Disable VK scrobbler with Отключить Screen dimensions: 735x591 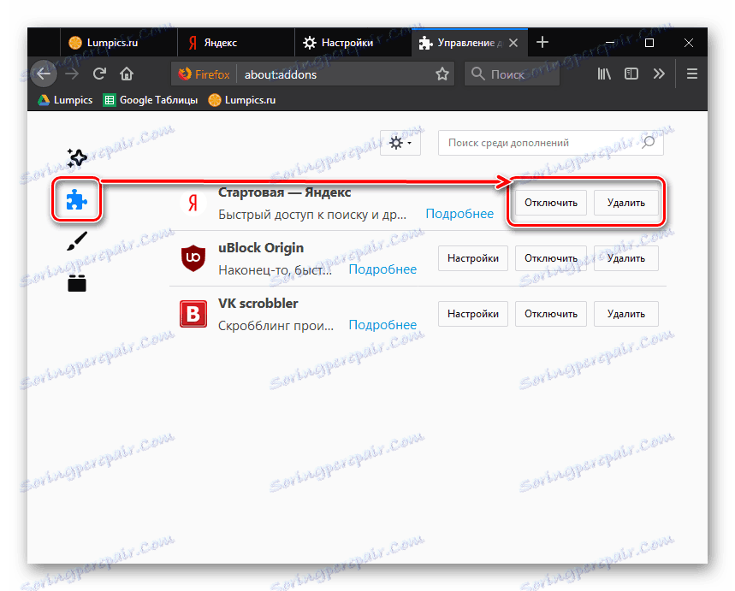[551, 314]
